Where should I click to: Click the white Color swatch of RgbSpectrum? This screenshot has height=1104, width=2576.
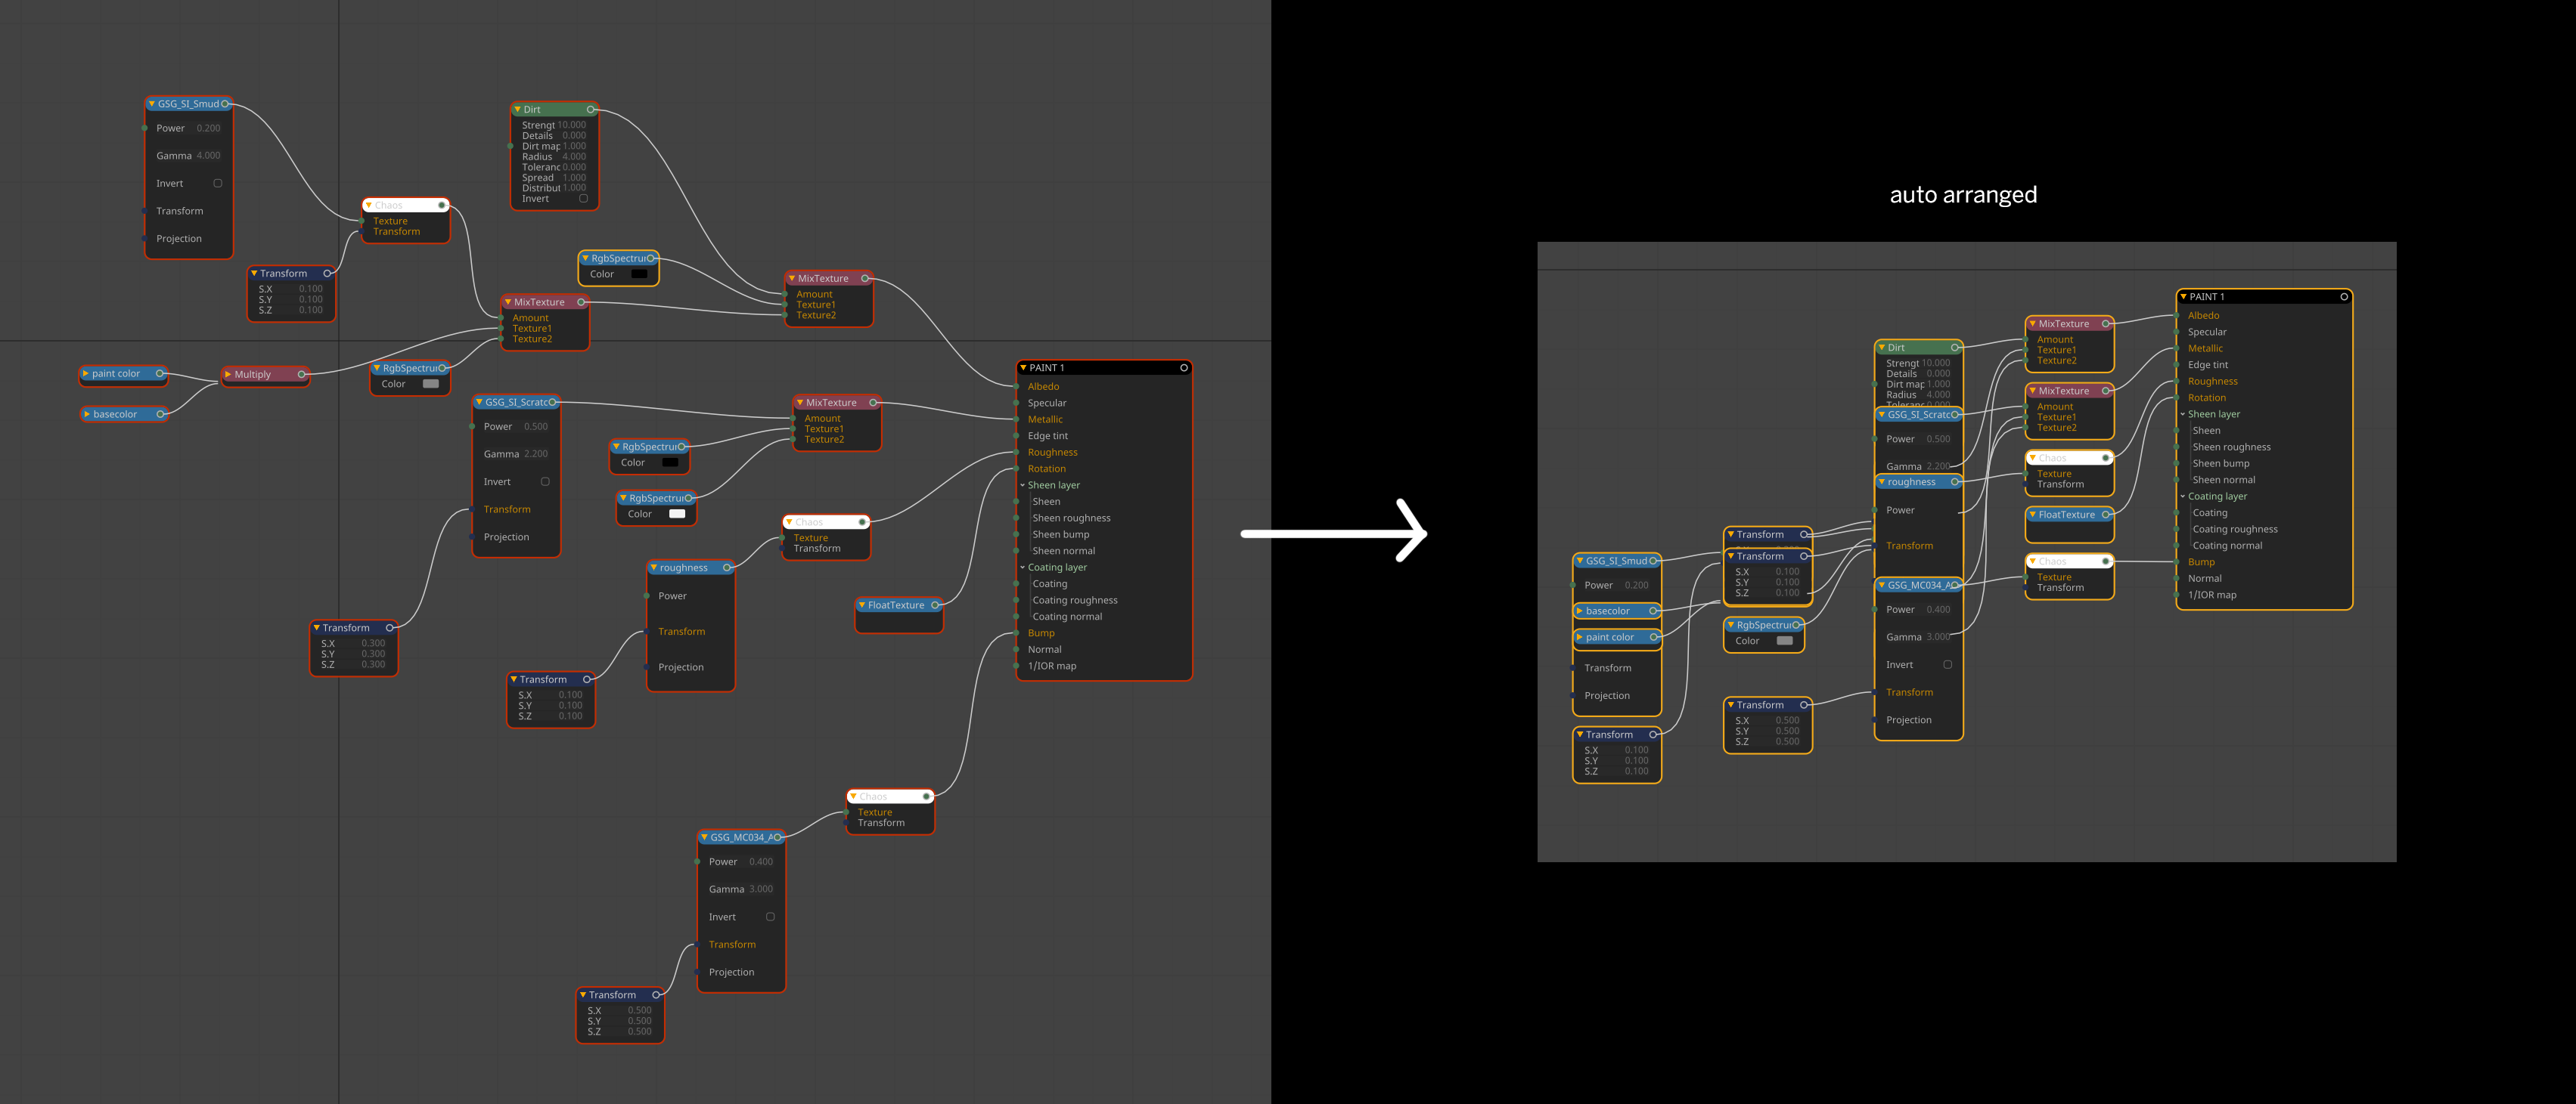677,515
